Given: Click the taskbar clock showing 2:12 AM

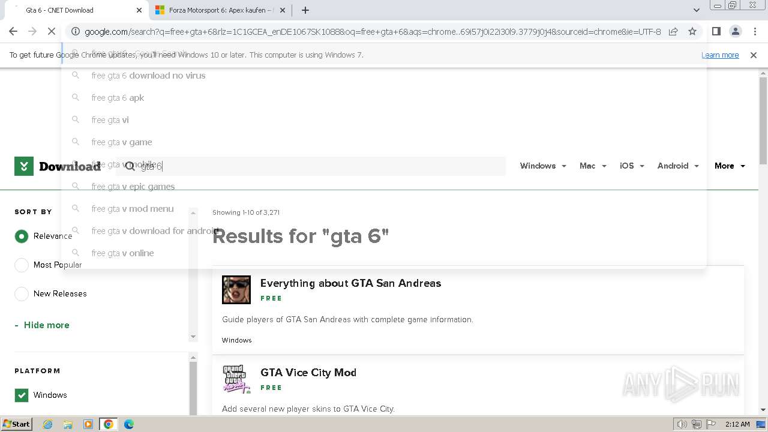Looking at the screenshot, I should tap(737, 424).
